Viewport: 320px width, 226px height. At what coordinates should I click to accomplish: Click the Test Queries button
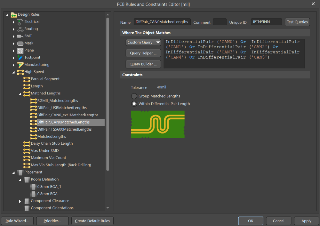[x=297, y=22]
